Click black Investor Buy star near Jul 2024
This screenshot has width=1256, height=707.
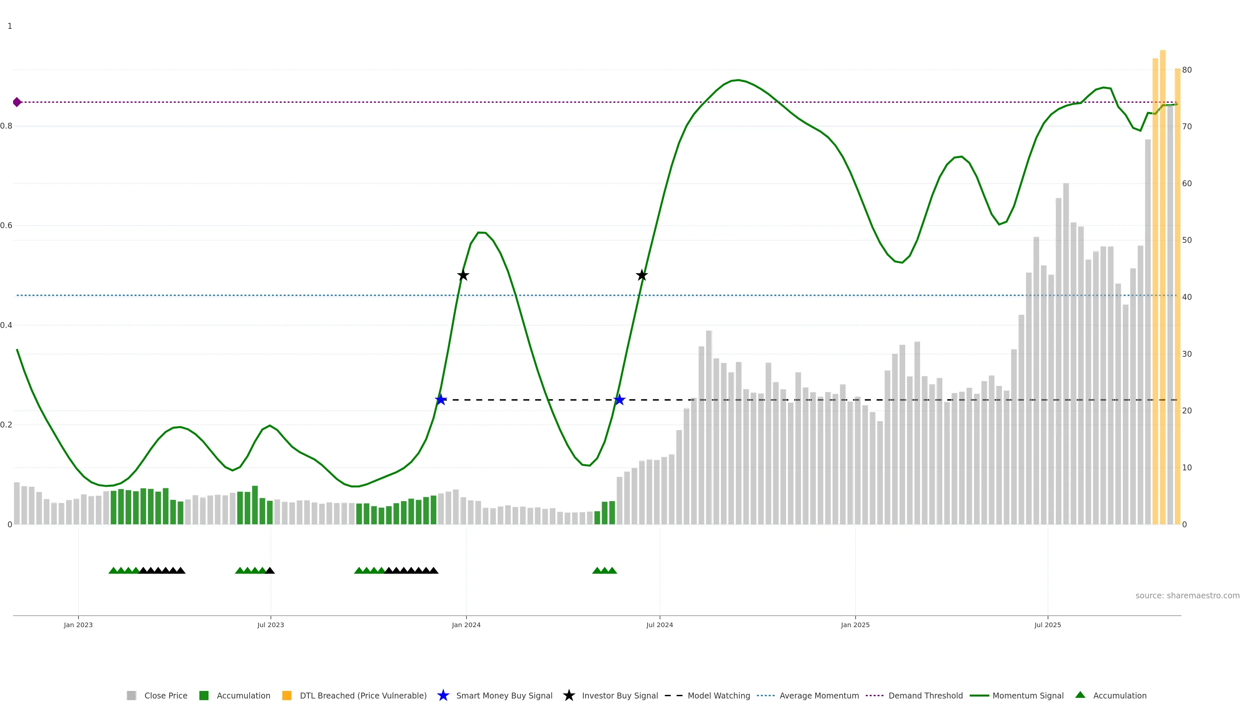[642, 275]
